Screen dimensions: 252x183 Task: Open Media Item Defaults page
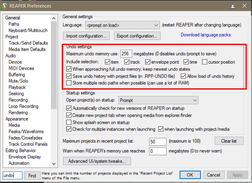point(27,49)
